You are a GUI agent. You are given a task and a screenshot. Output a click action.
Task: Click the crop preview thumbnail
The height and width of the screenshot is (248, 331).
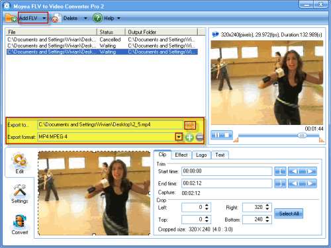coord(94,193)
